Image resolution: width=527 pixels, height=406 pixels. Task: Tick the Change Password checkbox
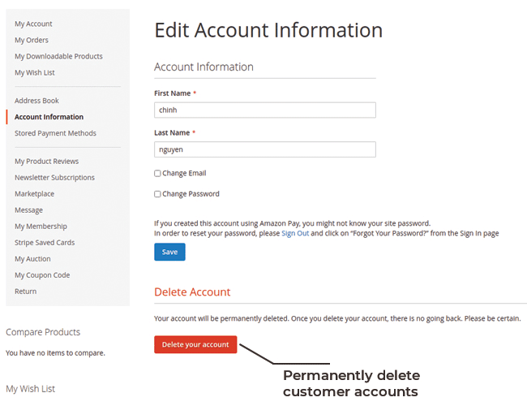(157, 194)
